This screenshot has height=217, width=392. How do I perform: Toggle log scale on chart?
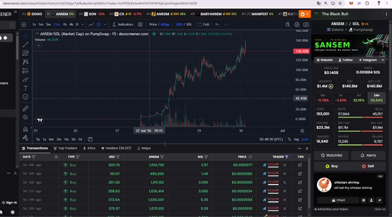tap(297, 139)
